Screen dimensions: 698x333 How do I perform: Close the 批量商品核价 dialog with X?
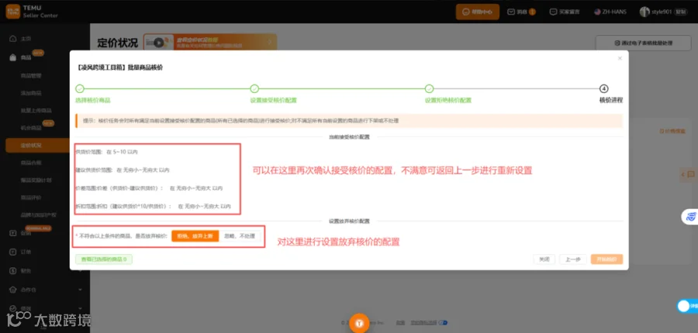pos(620,58)
